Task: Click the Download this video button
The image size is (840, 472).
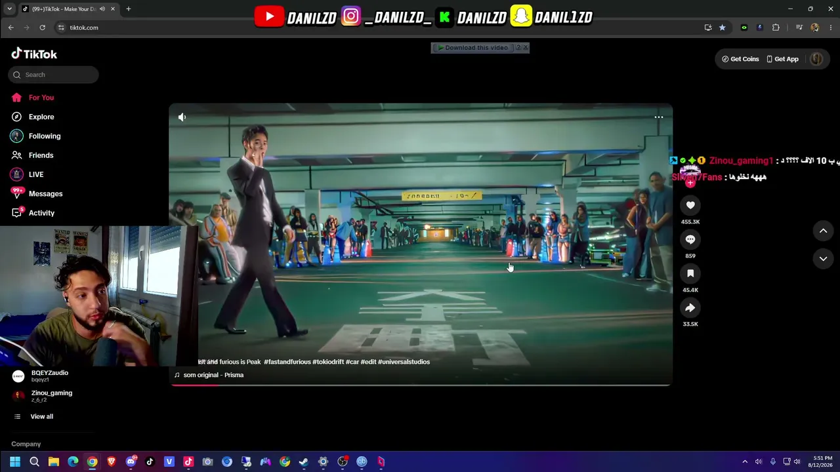Action: [x=472, y=48]
